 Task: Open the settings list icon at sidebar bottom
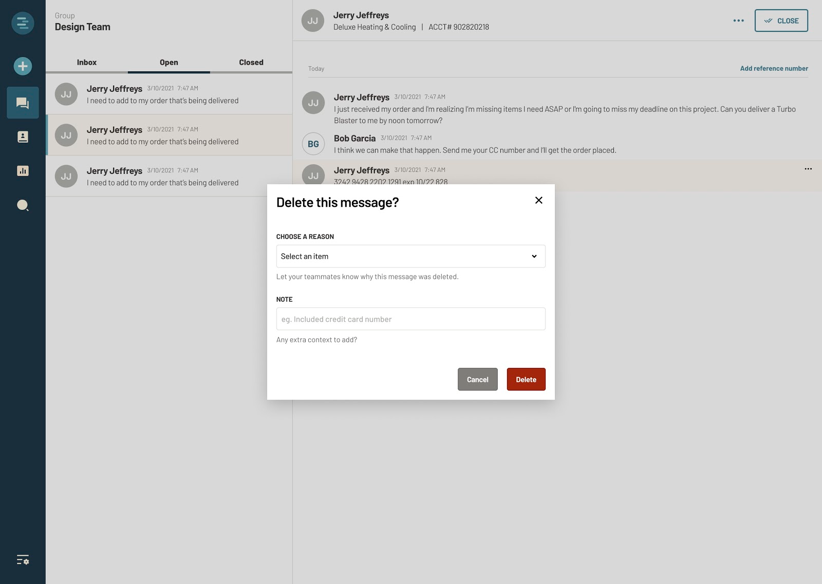point(23,560)
